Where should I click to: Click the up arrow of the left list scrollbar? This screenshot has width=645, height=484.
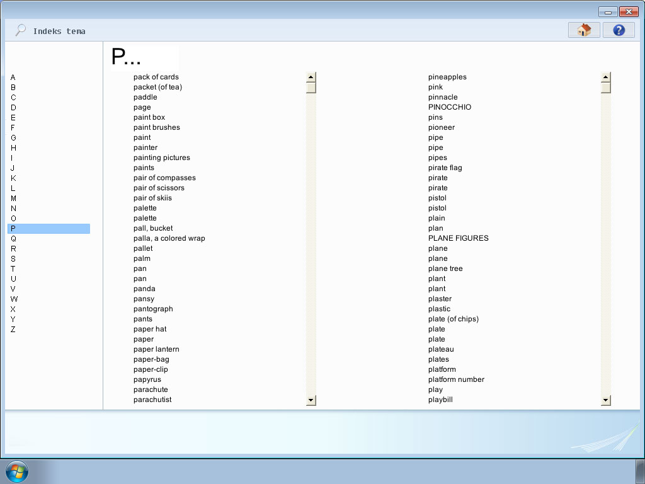311,77
